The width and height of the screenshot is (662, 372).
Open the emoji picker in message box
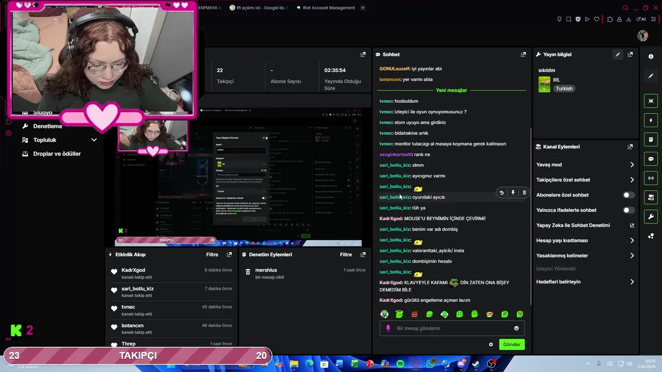[516, 328]
